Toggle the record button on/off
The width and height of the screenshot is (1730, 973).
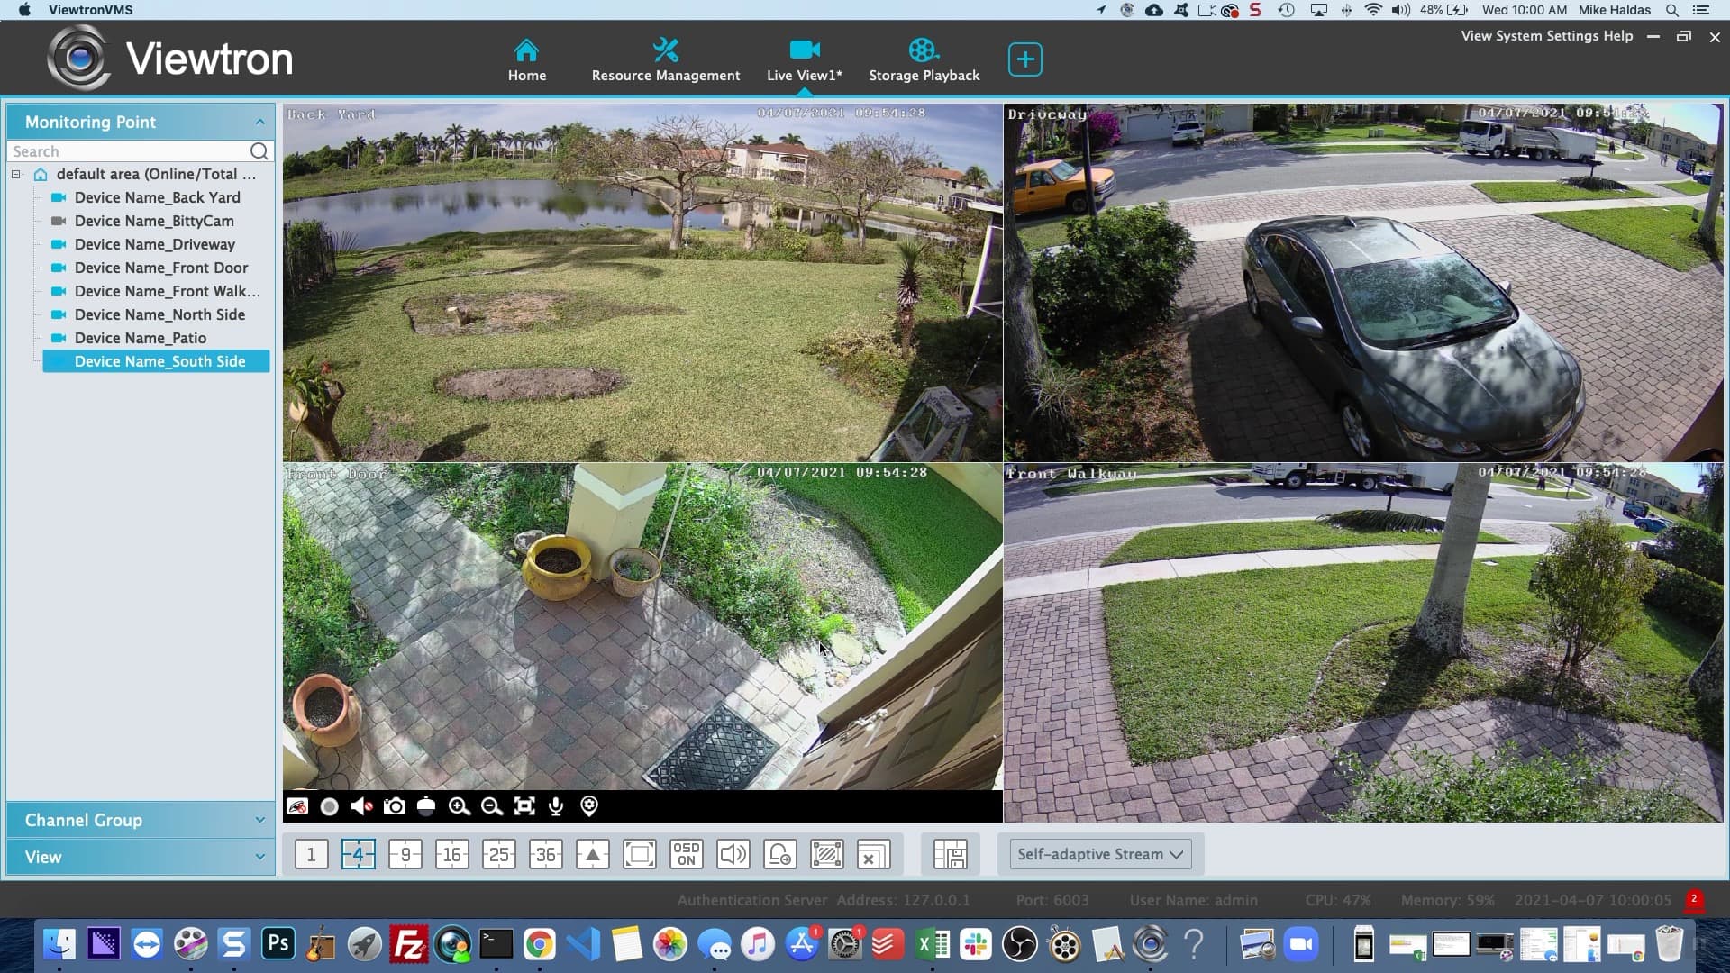tap(329, 805)
